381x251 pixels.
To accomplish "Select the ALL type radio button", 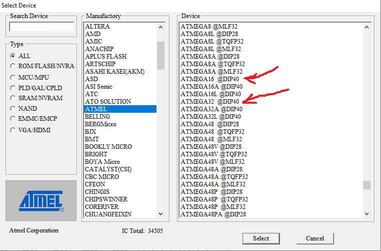I will click(x=13, y=56).
